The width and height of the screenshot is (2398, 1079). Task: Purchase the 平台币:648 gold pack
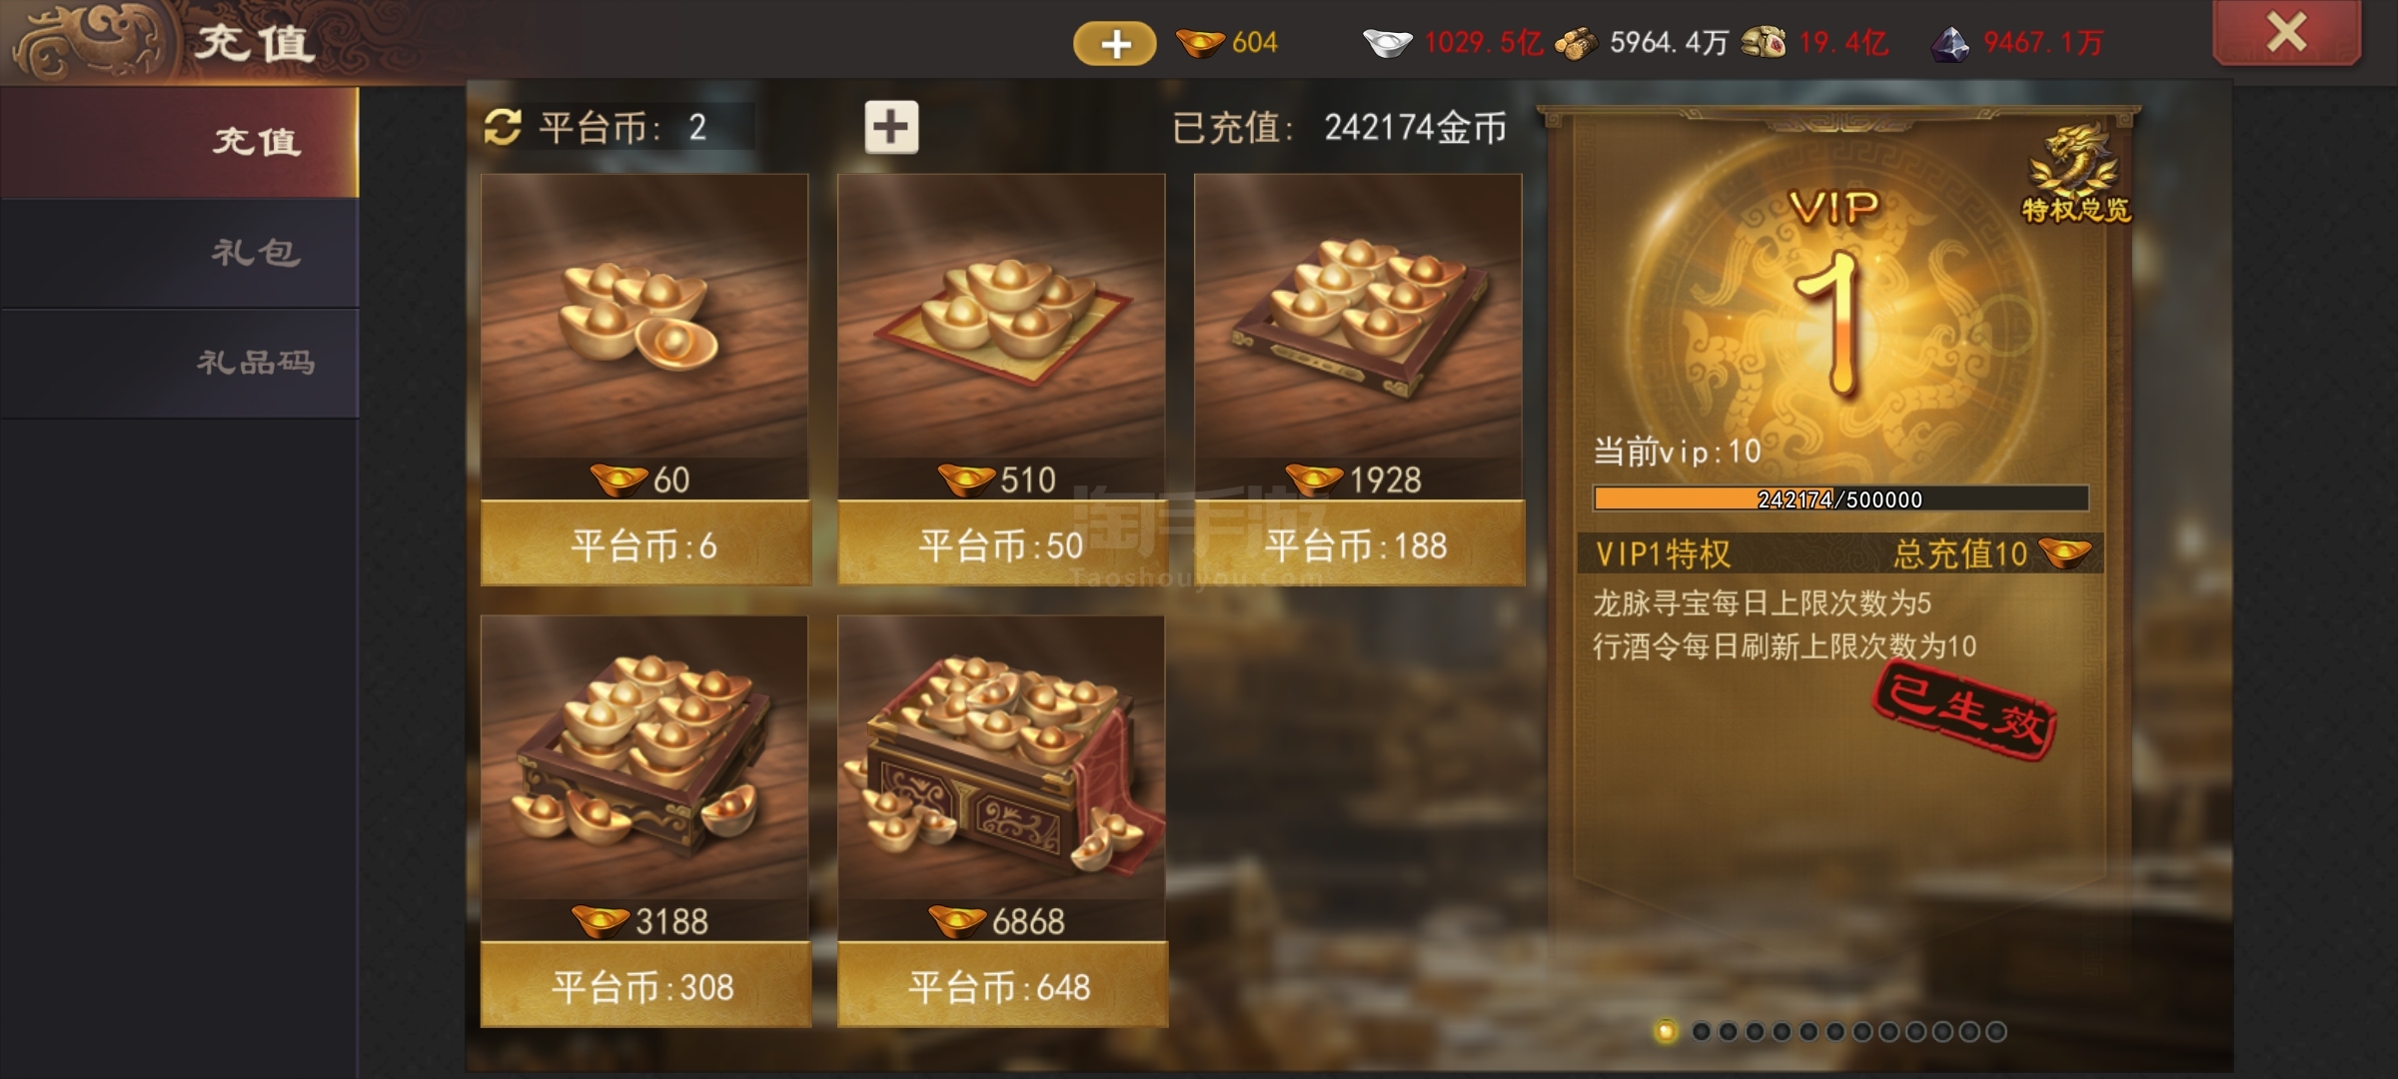click(1001, 986)
